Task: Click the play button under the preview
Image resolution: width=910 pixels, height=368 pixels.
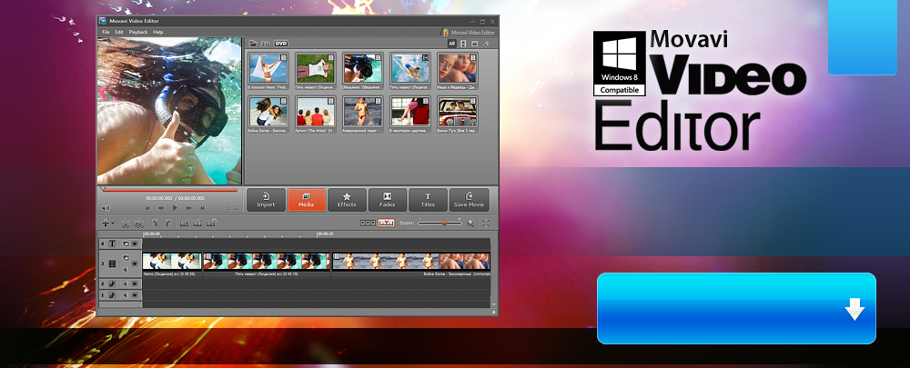Action: pyautogui.click(x=175, y=207)
